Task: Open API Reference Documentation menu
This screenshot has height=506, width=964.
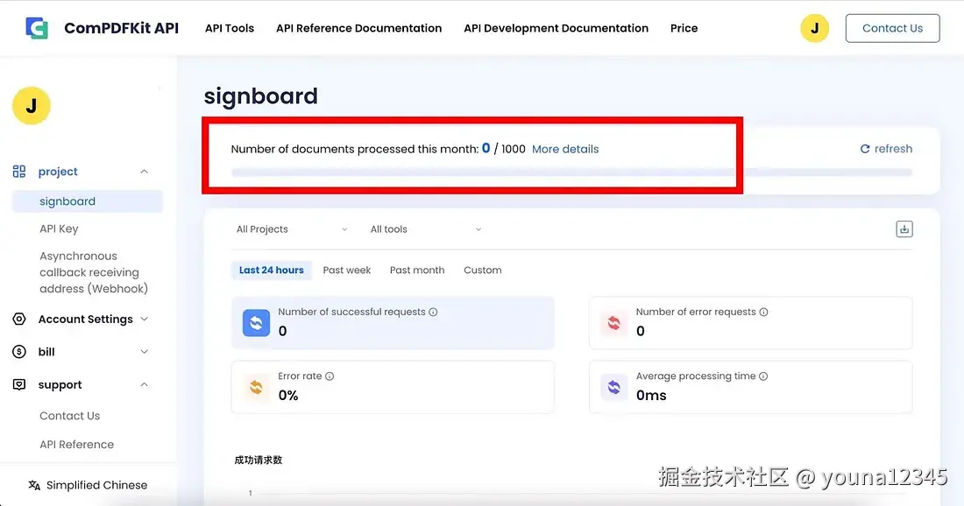Action: (358, 27)
